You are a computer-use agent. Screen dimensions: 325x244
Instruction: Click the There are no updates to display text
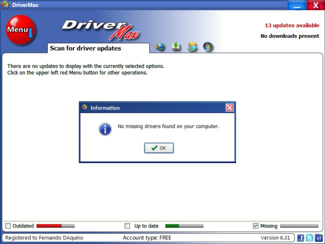(x=85, y=66)
